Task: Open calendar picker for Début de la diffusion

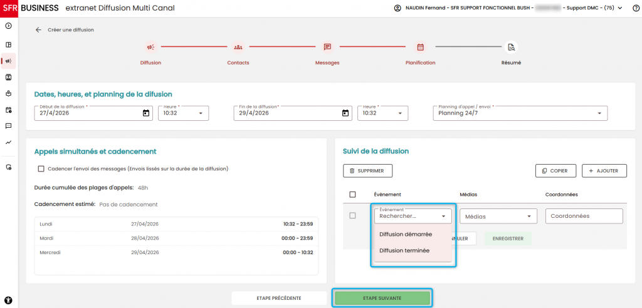Action: [x=145, y=113]
